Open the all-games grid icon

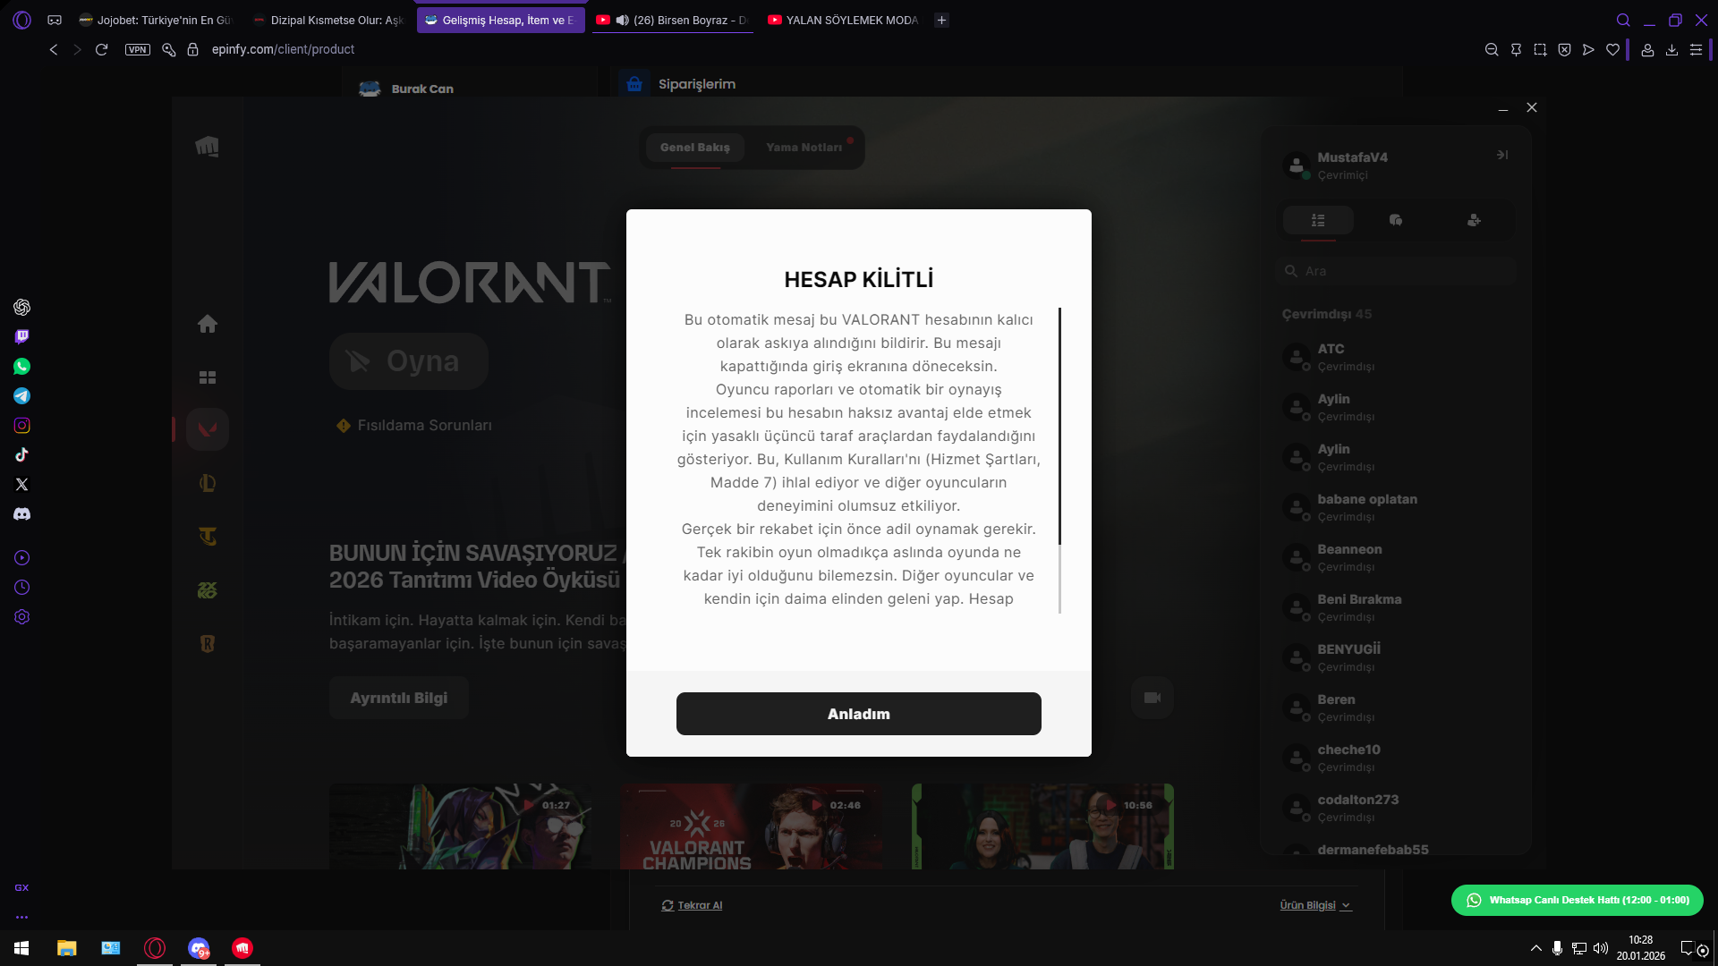[207, 377]
